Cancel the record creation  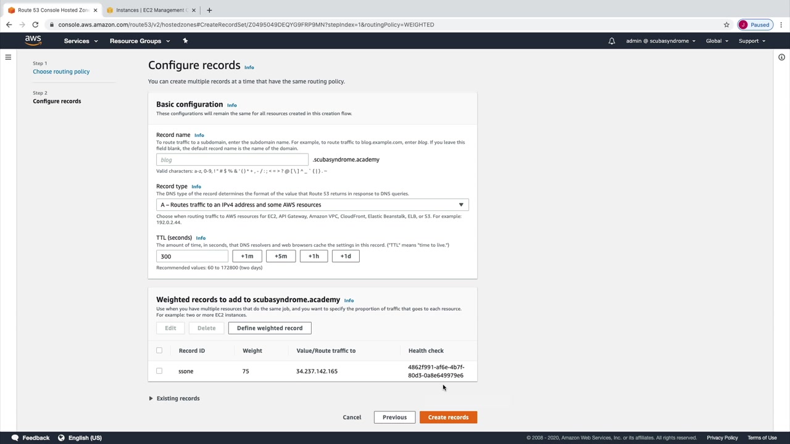pyautogui.click(x=352, y=417)
